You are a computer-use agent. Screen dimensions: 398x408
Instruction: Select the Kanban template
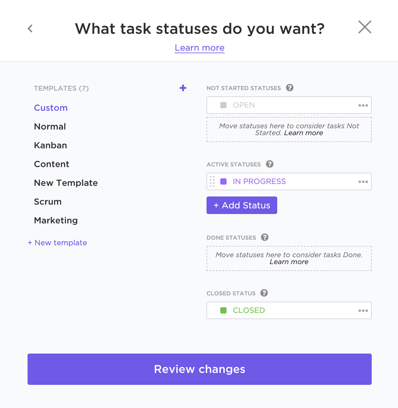click(50, 145)
